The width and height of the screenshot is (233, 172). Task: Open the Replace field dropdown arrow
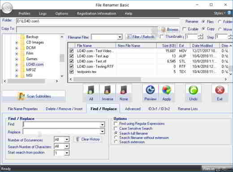click(x=102, y=132)
